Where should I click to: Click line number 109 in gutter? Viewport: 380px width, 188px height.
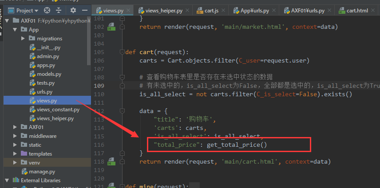coord(99,86)
